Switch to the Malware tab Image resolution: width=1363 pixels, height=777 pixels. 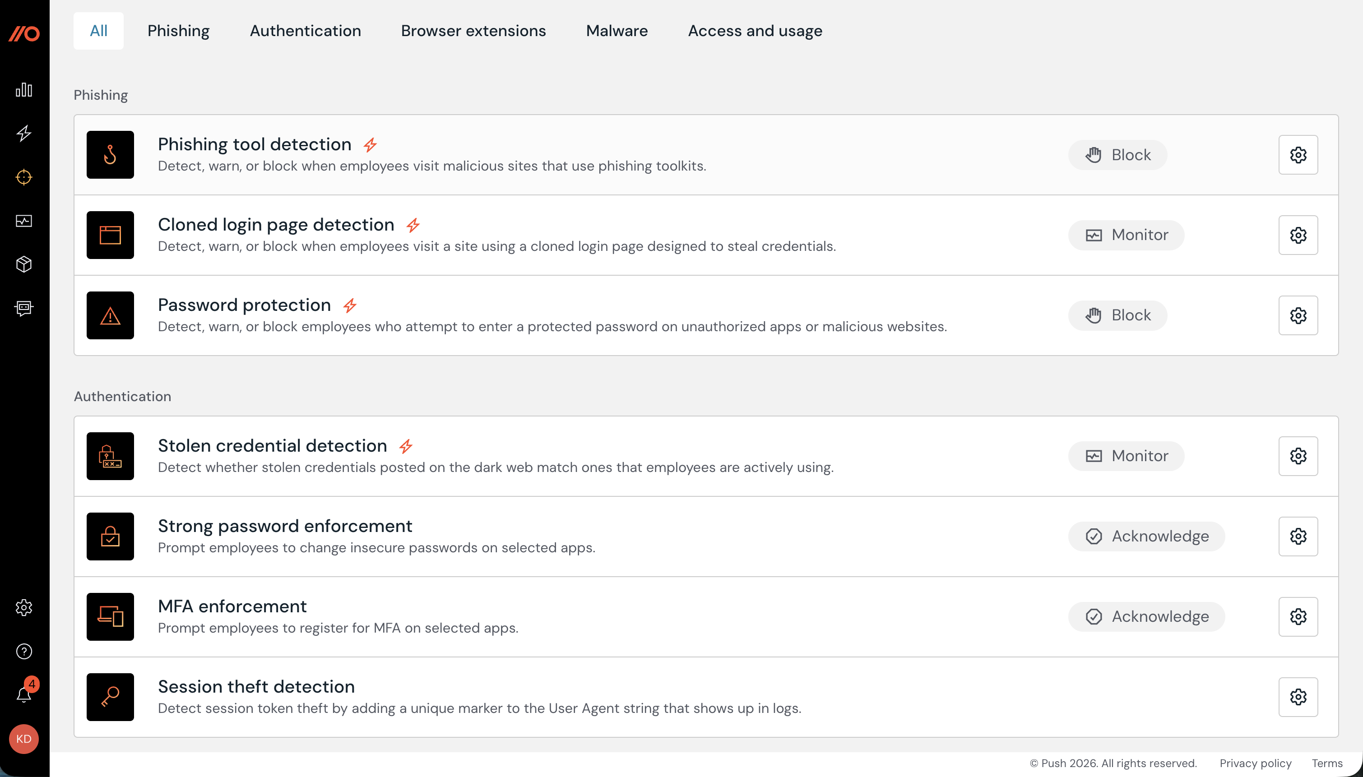(616, 30)
